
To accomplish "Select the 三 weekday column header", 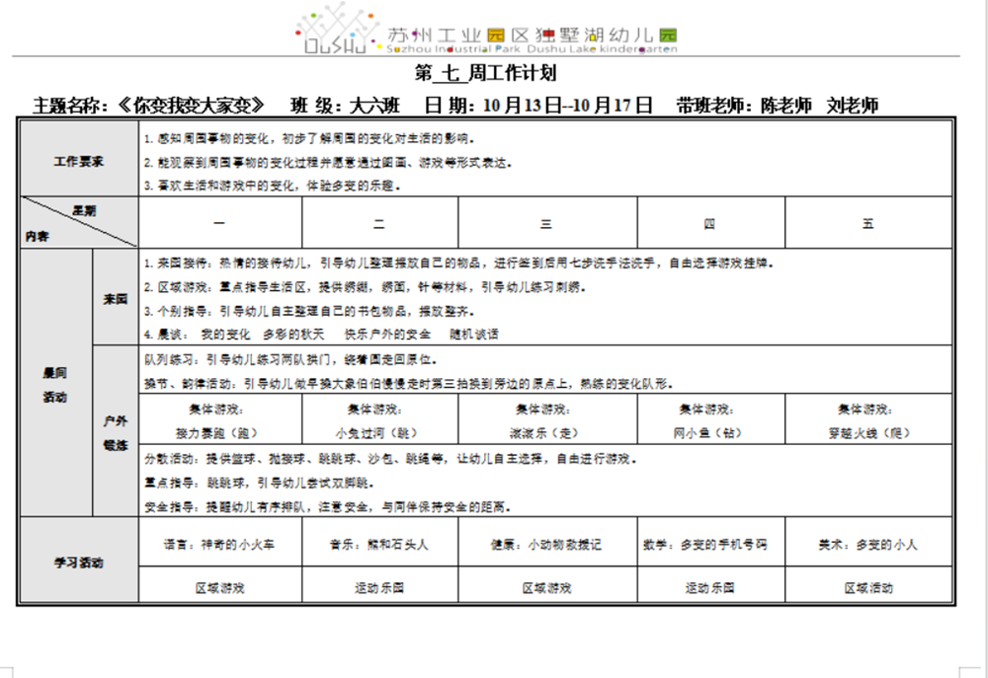I will [545, 224].
